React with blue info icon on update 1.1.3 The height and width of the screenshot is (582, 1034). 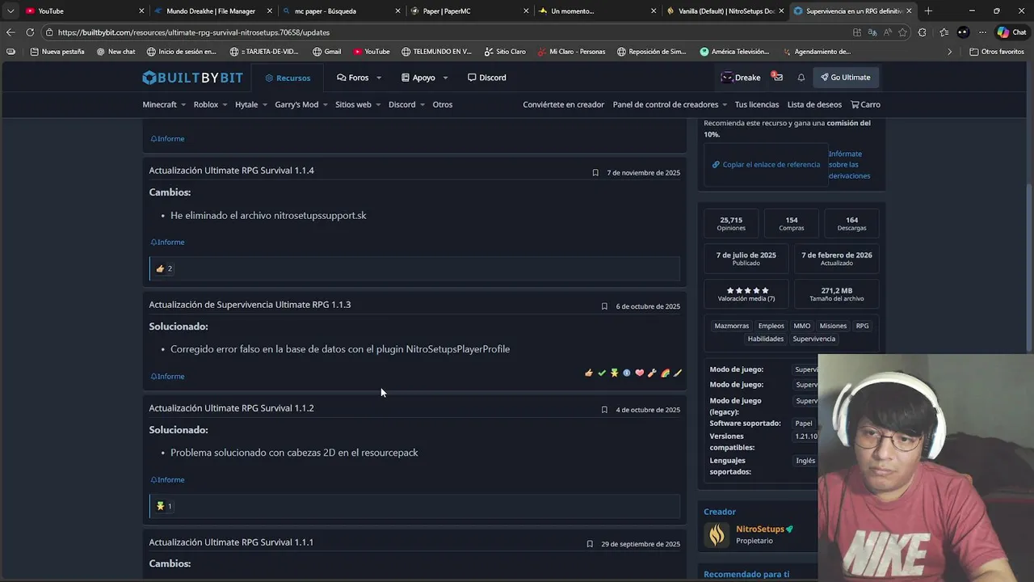[627, 373]
